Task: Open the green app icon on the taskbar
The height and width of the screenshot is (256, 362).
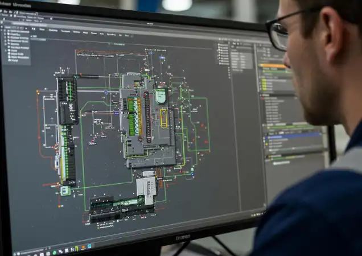Action: [54, 253]
